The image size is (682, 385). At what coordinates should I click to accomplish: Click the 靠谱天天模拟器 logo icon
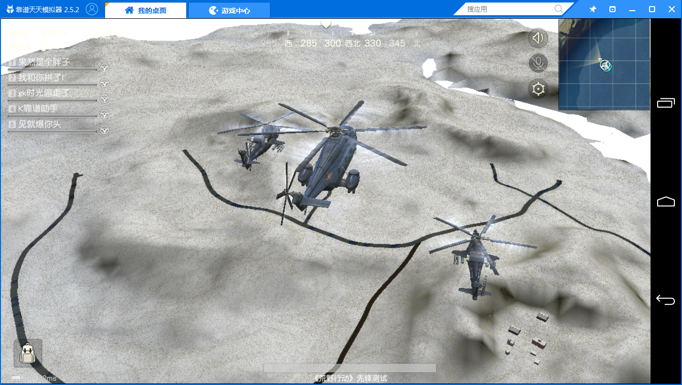pyautogui.click(x=10, y=9)
